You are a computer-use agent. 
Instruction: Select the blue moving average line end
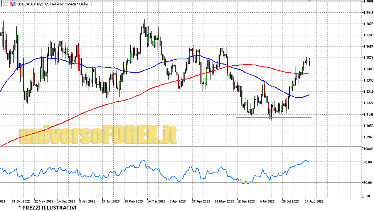[309, 95]
